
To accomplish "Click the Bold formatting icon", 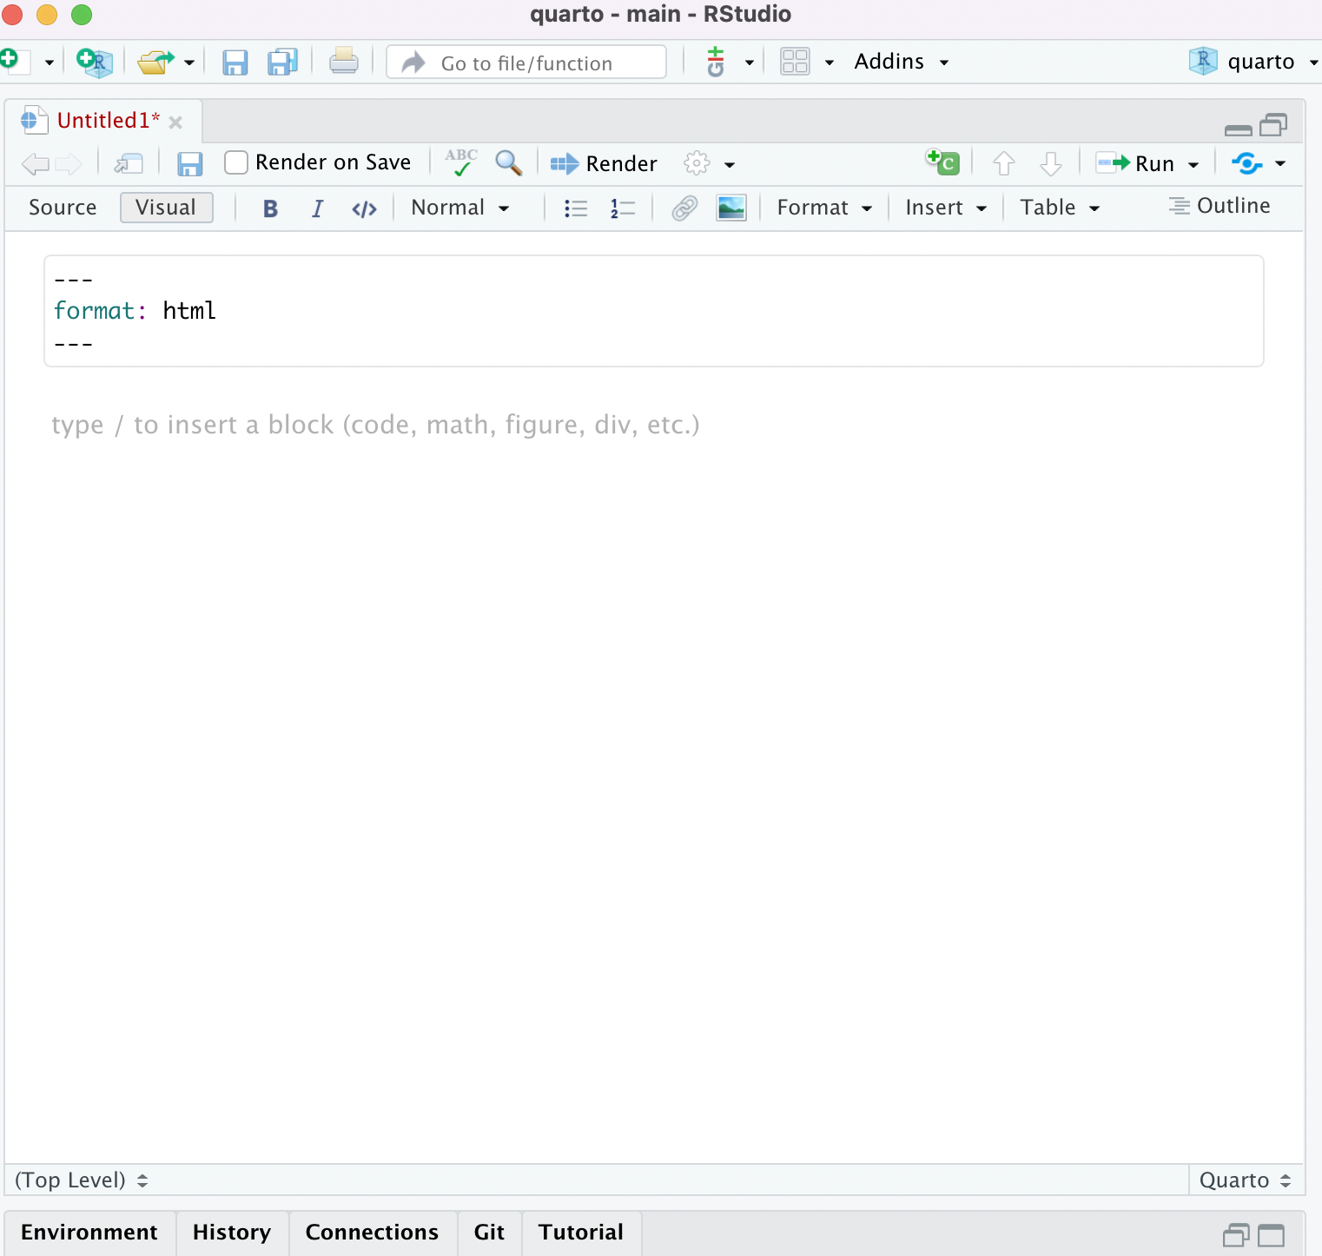I will [270, 208].
